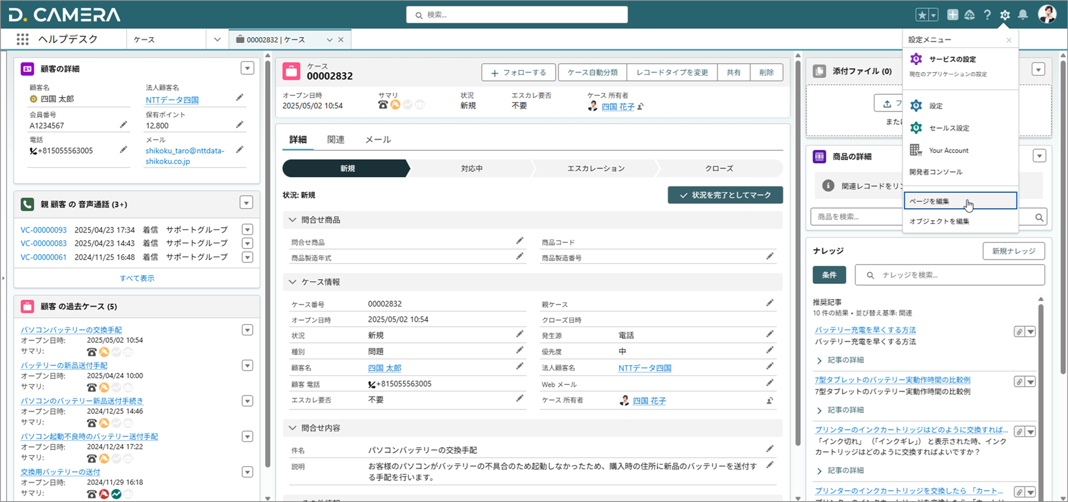The height and width of the screenshot is (502, 1068).
Task: Mark status complete with 状況を完了としてマーク
Action: 726,195
